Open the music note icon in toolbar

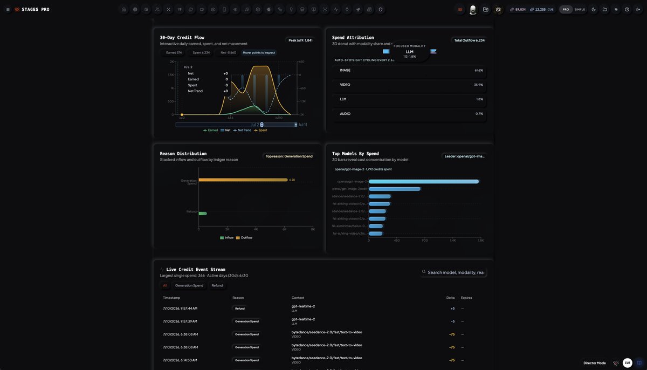(x=246, y=9)
